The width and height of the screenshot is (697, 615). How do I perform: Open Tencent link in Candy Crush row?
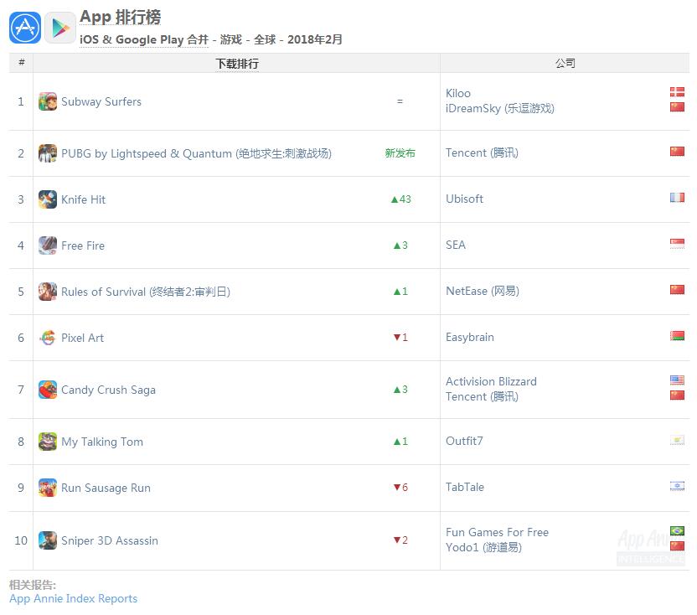483,396
